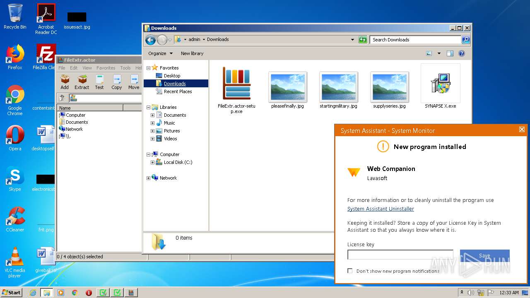Expand the Music library node

[152, 123]
